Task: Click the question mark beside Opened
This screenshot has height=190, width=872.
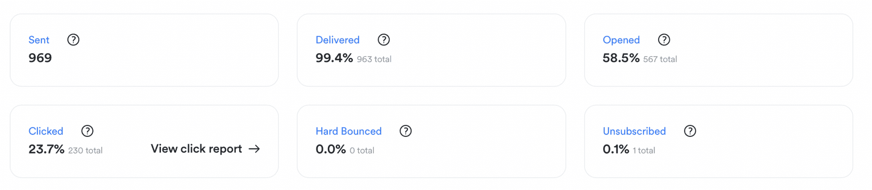Action: pyautogui.click(x=664, y=40)
